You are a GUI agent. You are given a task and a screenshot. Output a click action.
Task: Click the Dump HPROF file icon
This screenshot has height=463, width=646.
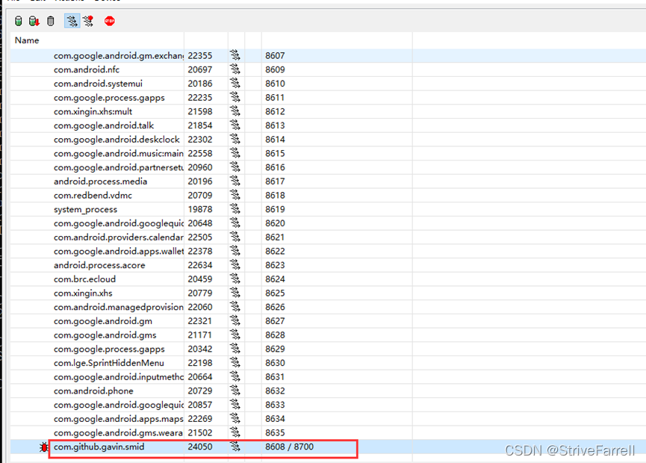34,21
